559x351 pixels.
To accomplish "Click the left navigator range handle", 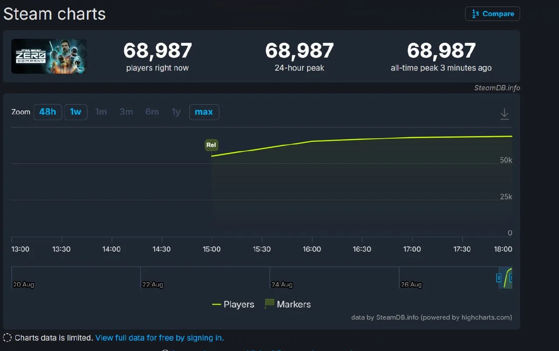I will tap(499, 278).
